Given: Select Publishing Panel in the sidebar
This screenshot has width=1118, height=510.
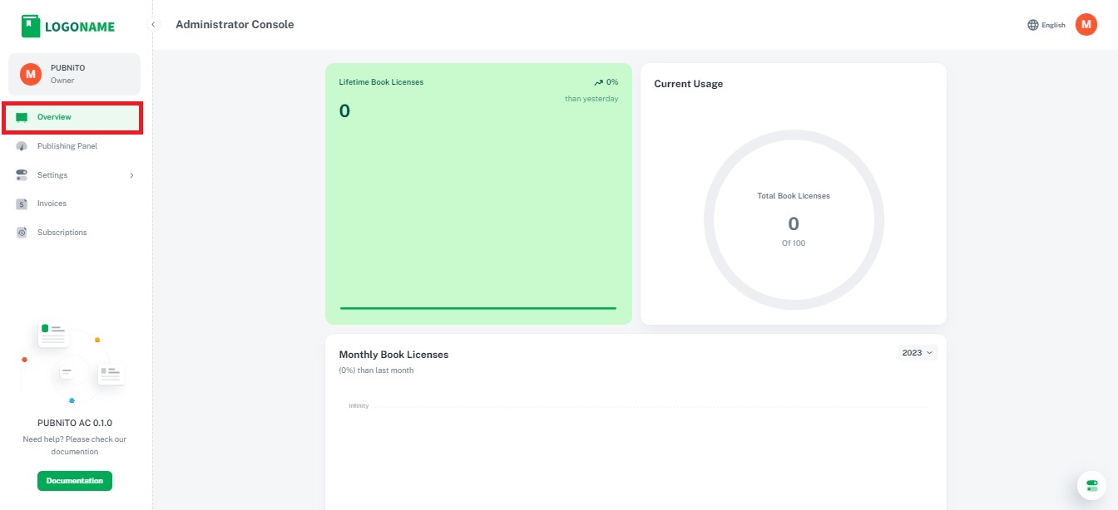Looking at the screenshot, I should coord(67,146).
